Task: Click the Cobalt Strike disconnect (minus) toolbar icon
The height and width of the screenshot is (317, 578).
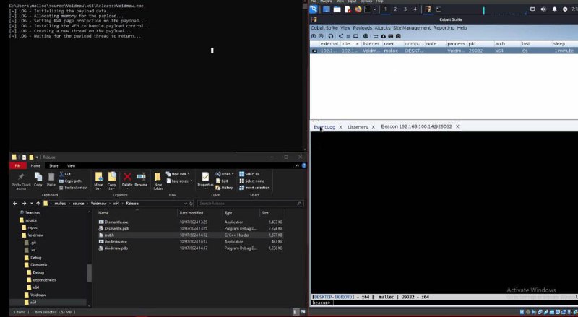Action: click(x=321, y=36)
